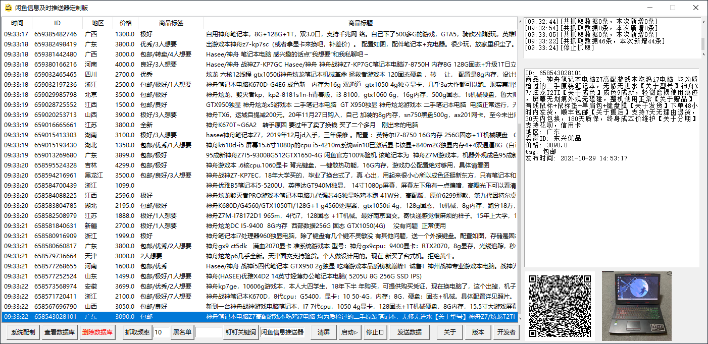Click the 发送数据 button

coord(410,332)
